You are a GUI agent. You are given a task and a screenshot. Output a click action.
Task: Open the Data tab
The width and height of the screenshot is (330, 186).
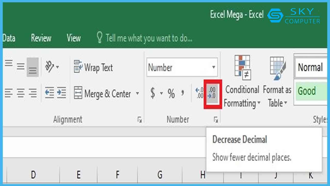coord(9,38)
